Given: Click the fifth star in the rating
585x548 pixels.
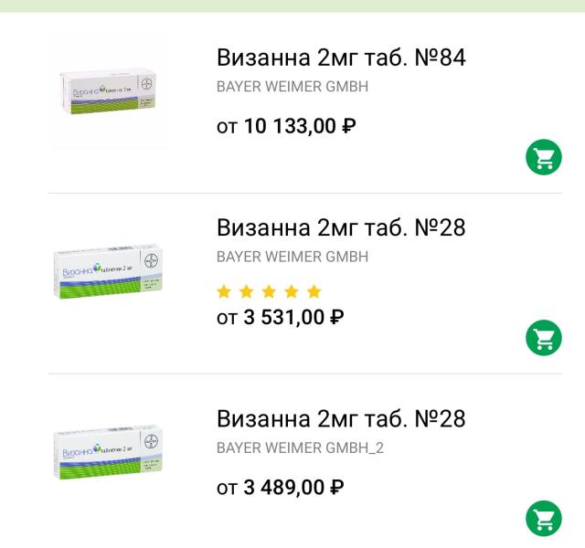Looking at the screenshot, I should 314,291.
